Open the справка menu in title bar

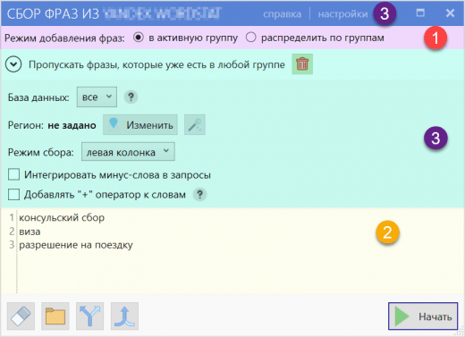click(282, 14)
